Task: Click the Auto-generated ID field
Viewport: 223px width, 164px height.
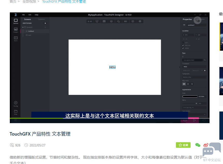Action: (x=192, y=60)
